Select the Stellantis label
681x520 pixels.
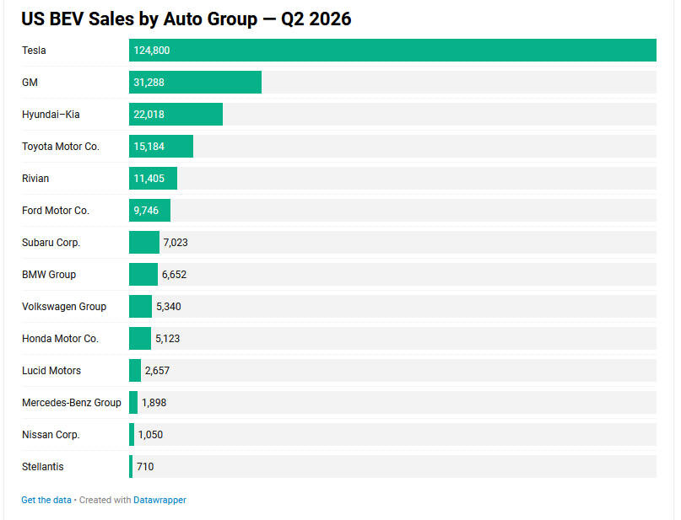tap(43, 467)
